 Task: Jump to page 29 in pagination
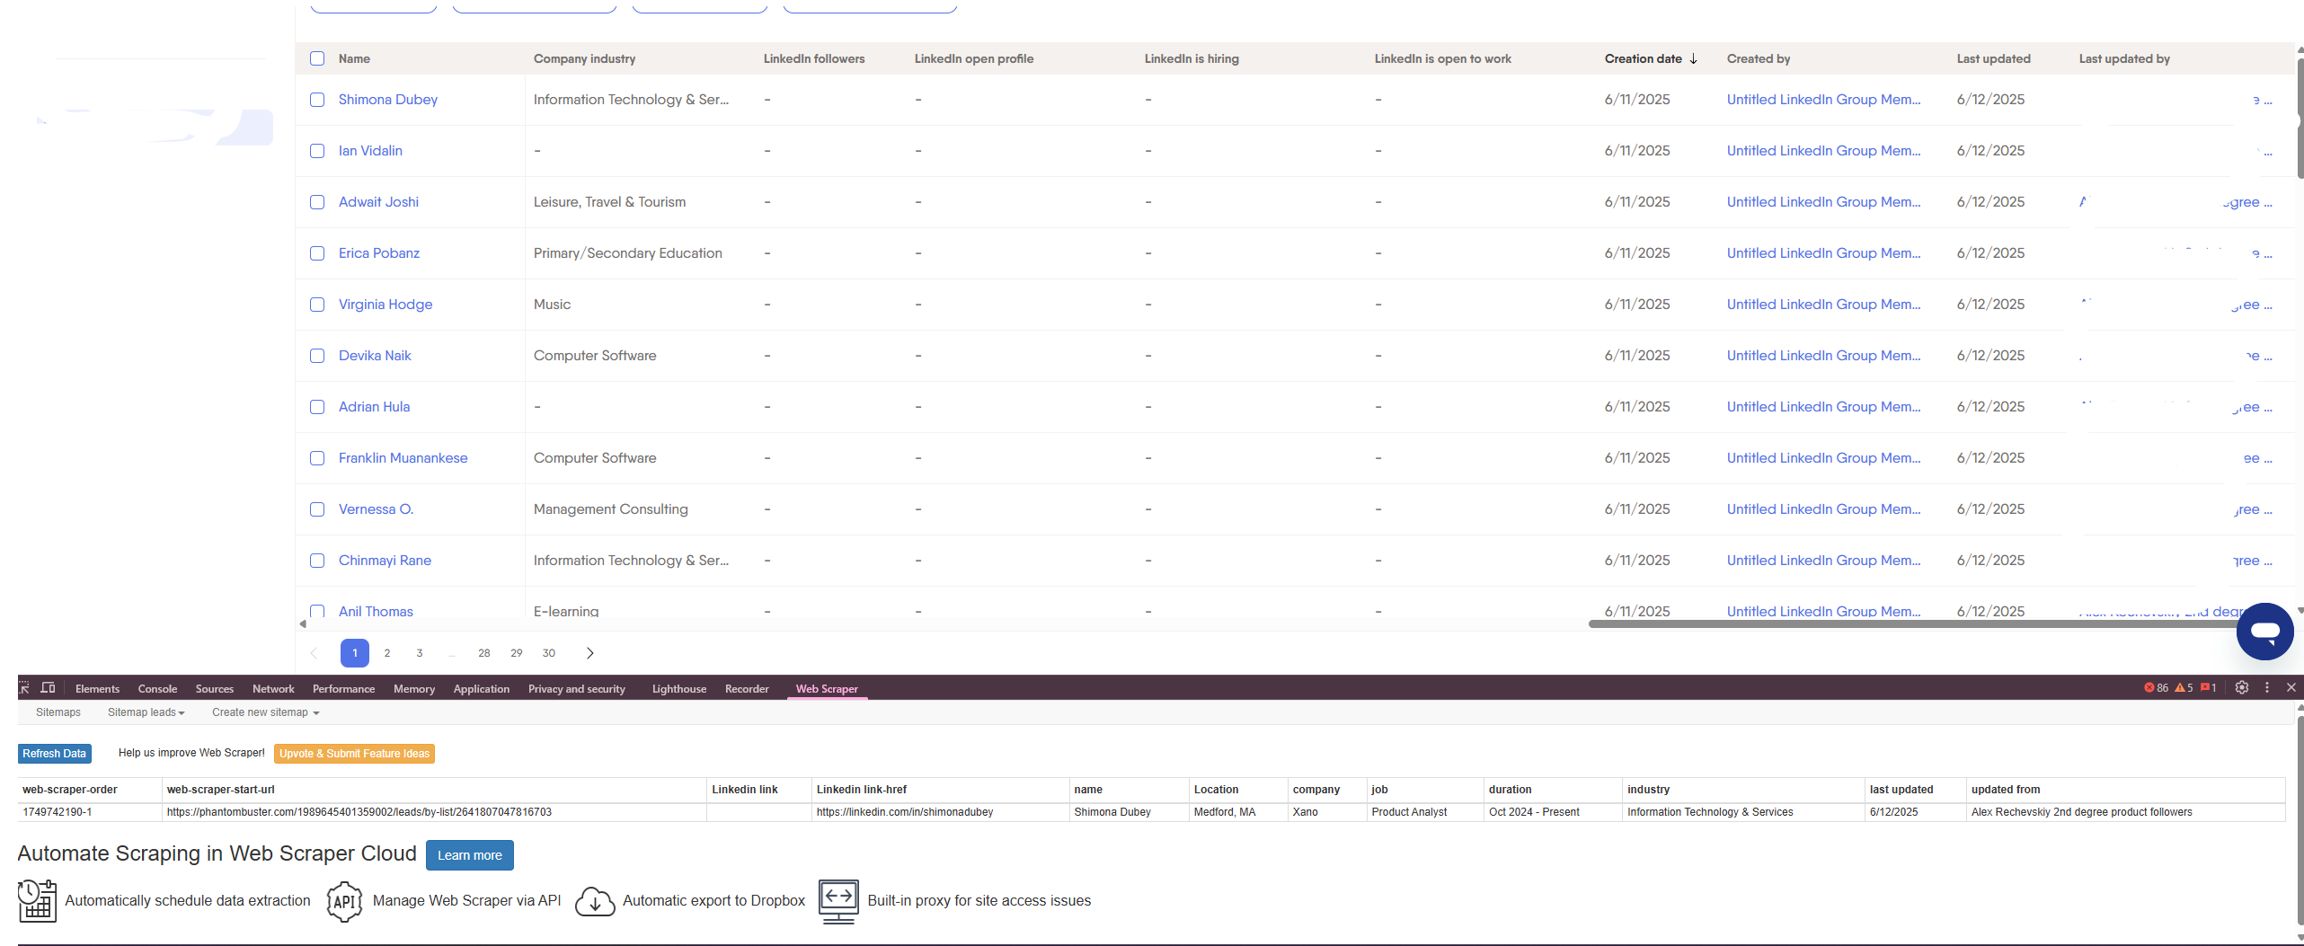pyautogui.click(x=516, y=653)
